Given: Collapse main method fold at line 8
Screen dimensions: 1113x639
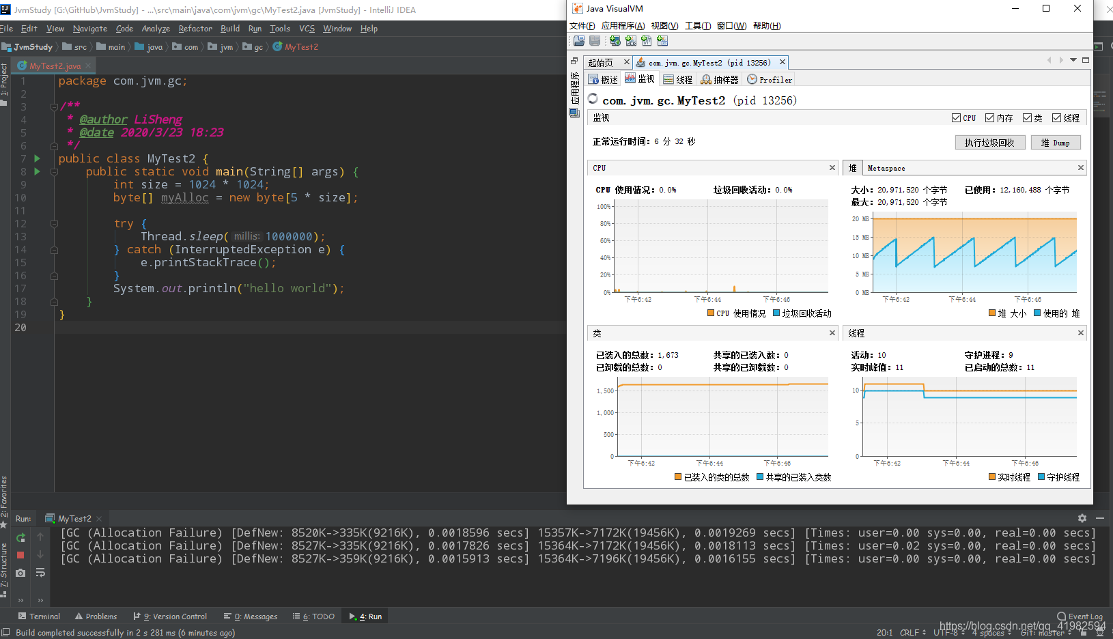Looking at the screenshot, I should tap(54, 172).
